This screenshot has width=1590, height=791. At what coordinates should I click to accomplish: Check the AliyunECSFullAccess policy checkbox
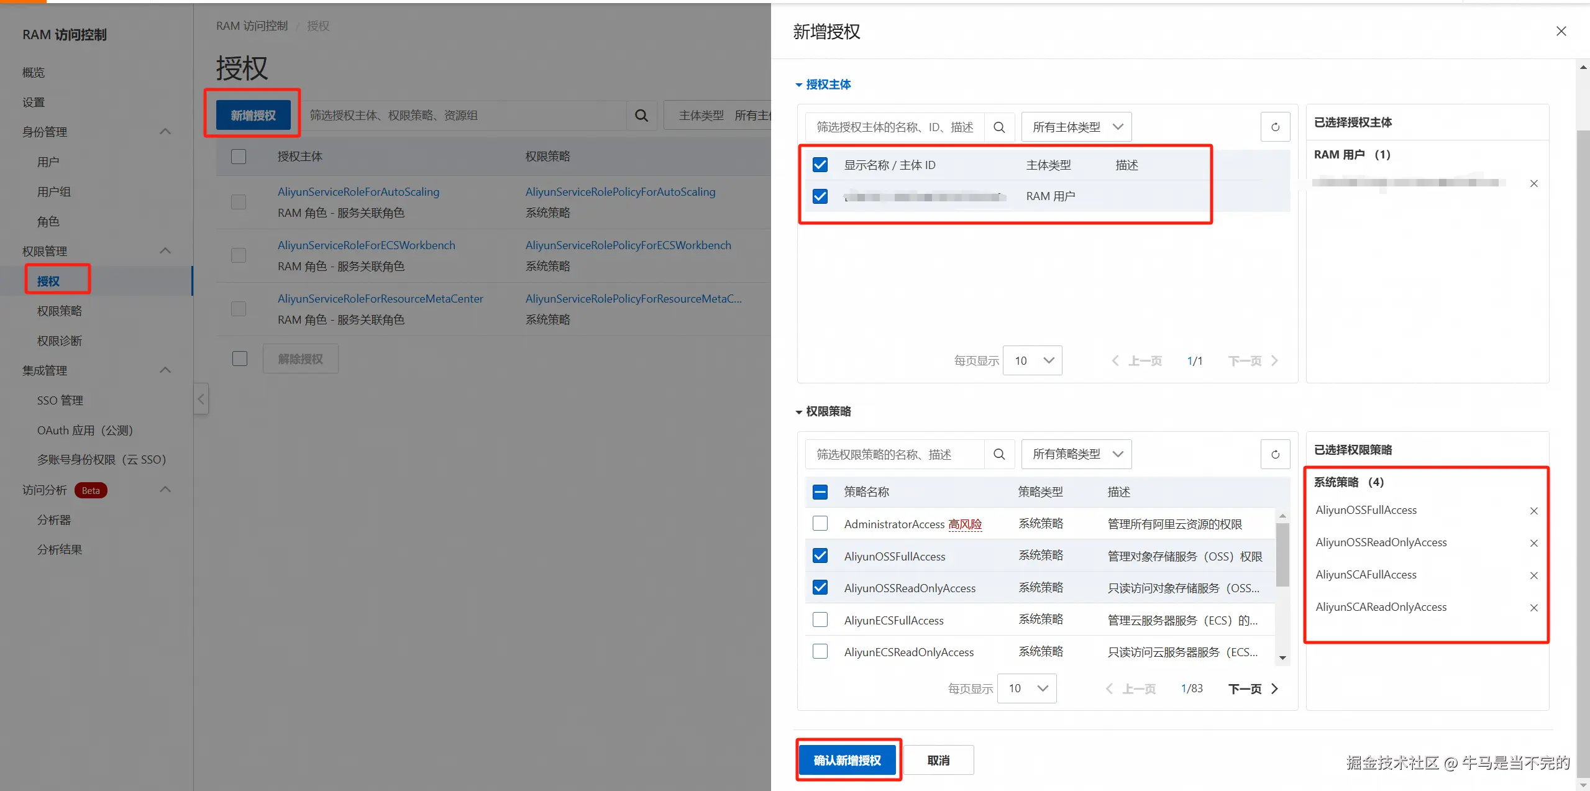(x=820, y=620)
